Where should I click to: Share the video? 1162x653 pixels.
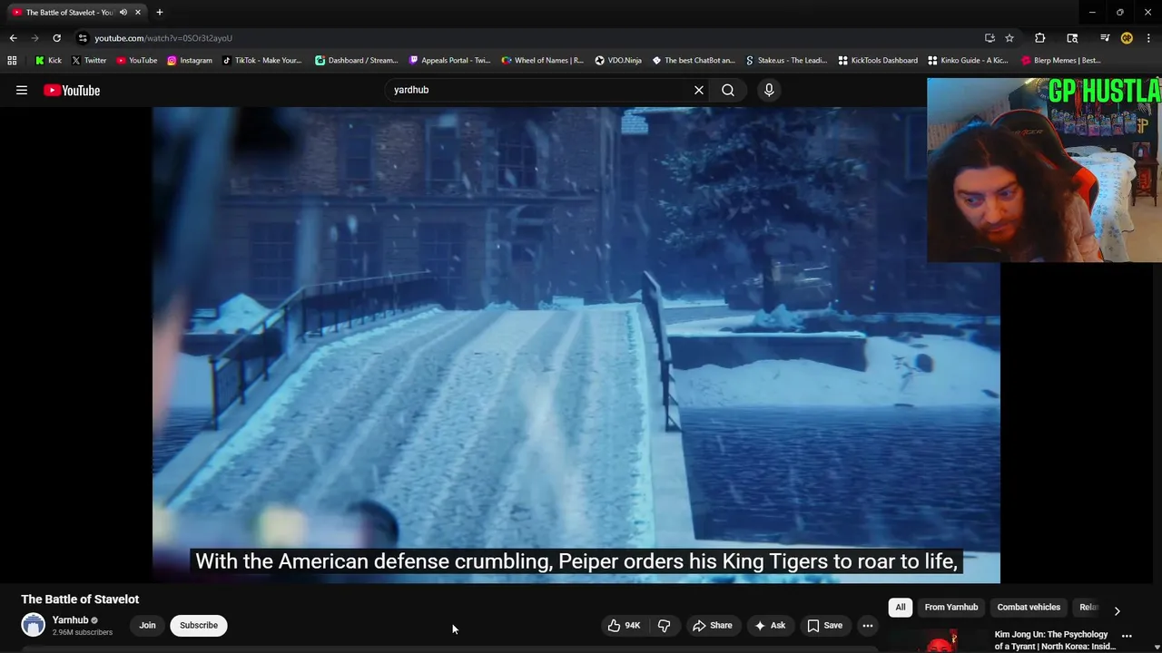(712, 625)
